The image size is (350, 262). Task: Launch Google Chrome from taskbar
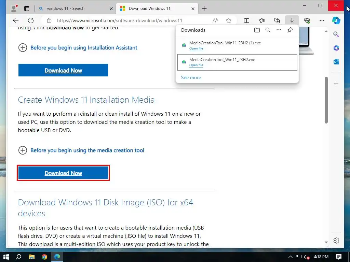coord(44,257)
